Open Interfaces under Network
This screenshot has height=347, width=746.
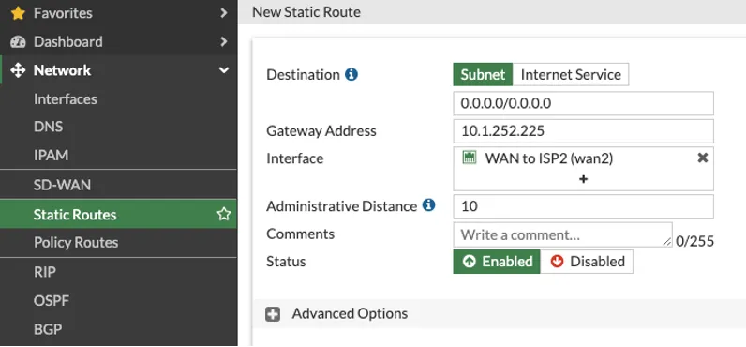tap(66, 99)
